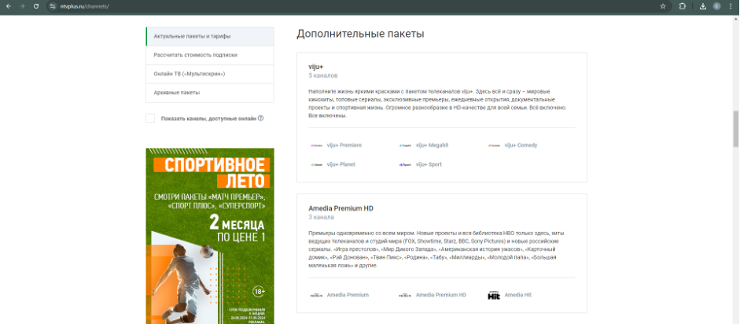Click help icon next to online channels
Image resolution: width=740 pixels, height=324 pixels.
tap(260, 119)
